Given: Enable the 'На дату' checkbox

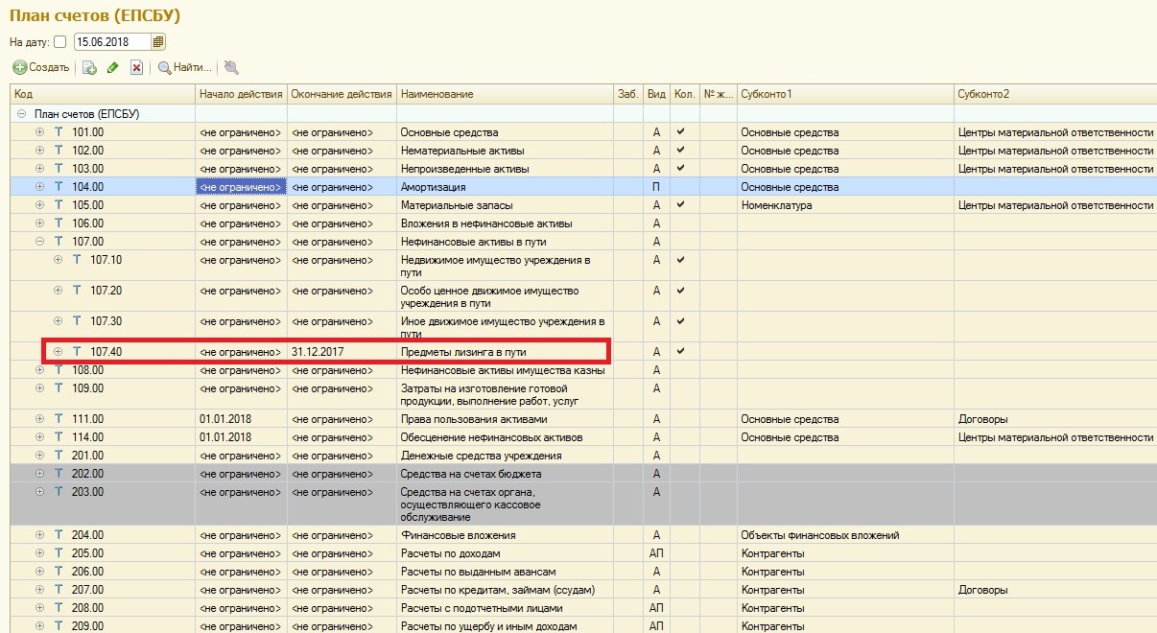Looking at the screenshot, I should 60,42.
